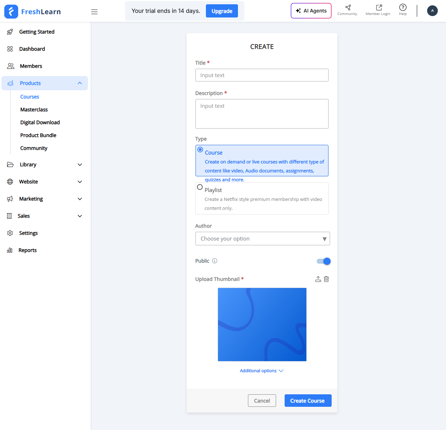Open the user avatar profile icon
The height and width of the screenshot is (430, 446).
tap(432, 11)
